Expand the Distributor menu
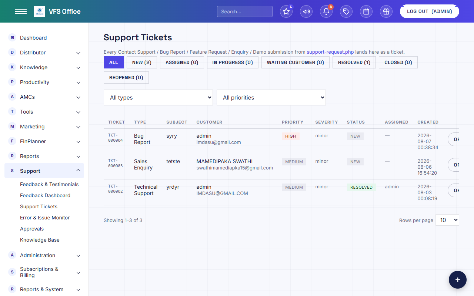Viewport: 474px width, 296px height. (44, 53)
